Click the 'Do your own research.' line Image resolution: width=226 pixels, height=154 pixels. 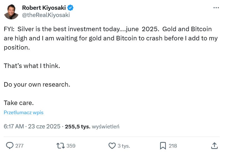pyautogui.click(x=37, y=85)
